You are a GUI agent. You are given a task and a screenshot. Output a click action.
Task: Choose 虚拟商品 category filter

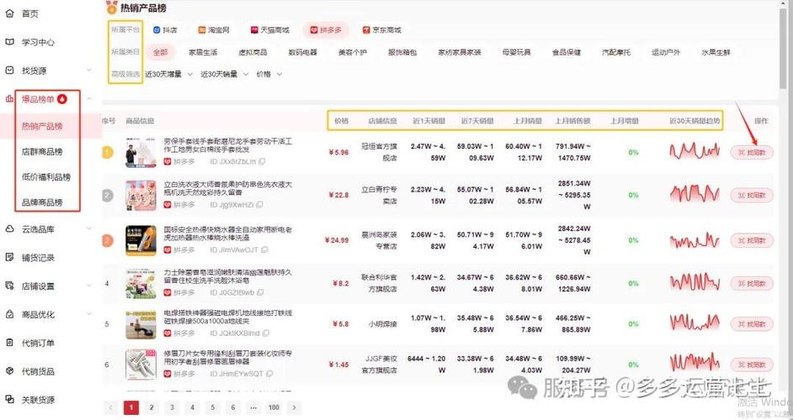pyautogui.click(x=253, y=52)
